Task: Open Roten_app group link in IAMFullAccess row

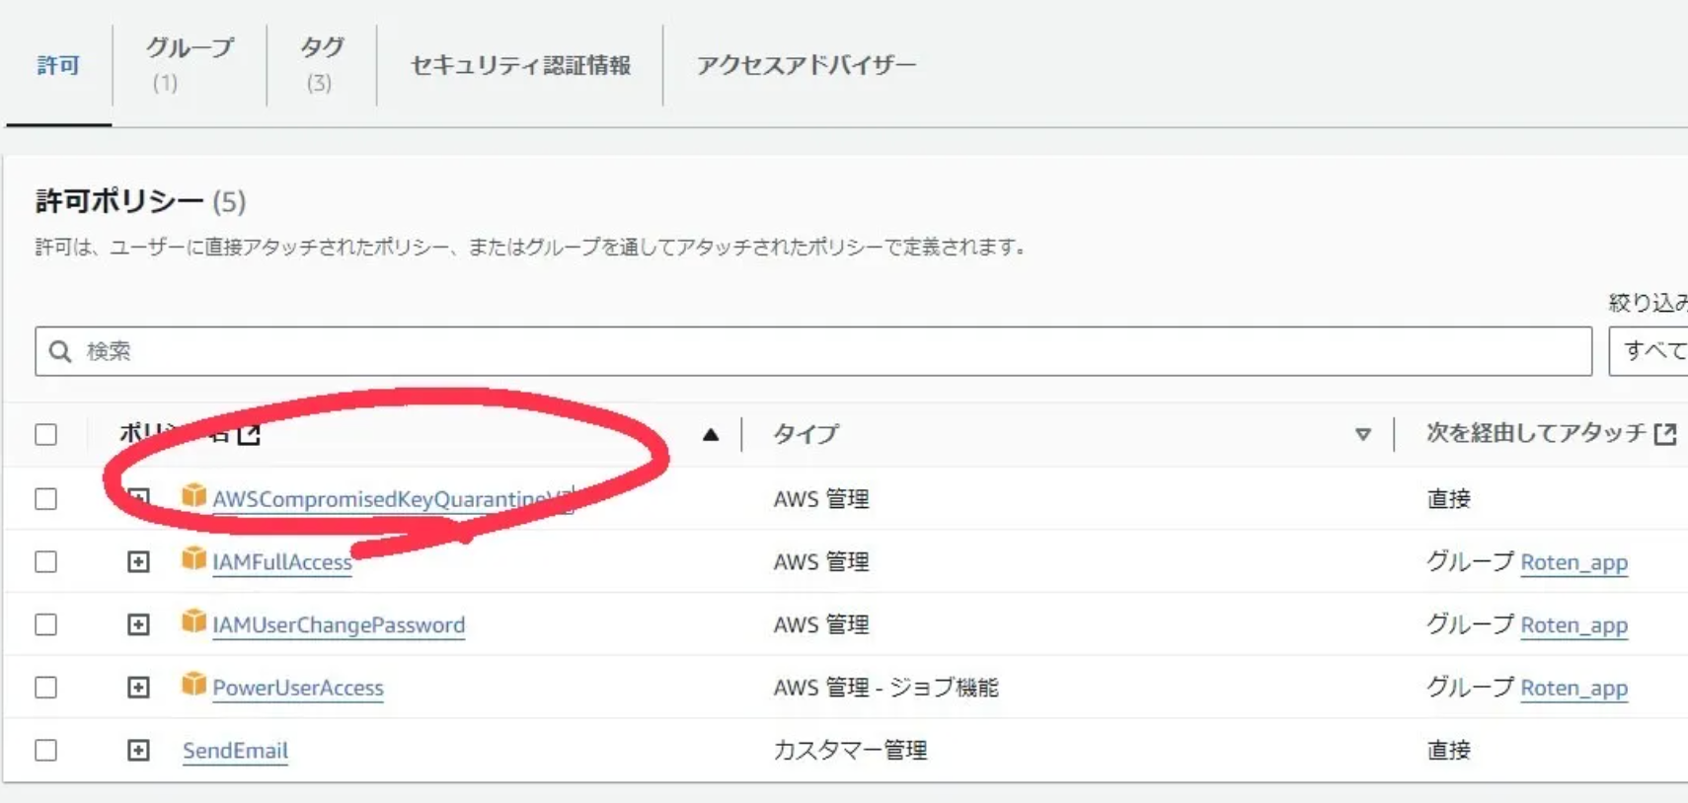Action: coord(1573,562)
